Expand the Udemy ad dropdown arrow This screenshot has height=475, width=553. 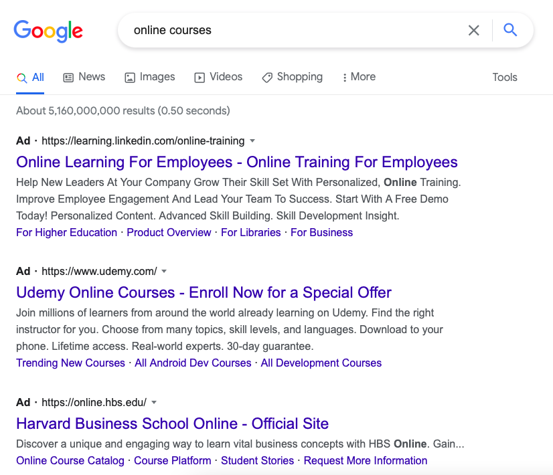[164, 272]
